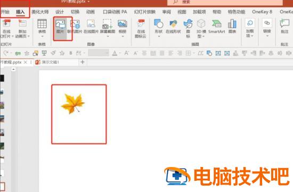Image resolution: width=293 pixels, height=192 pixels.
Task: Expand the 链接 links dropdown
Action: pyautogui.click(x=267, y=36)
